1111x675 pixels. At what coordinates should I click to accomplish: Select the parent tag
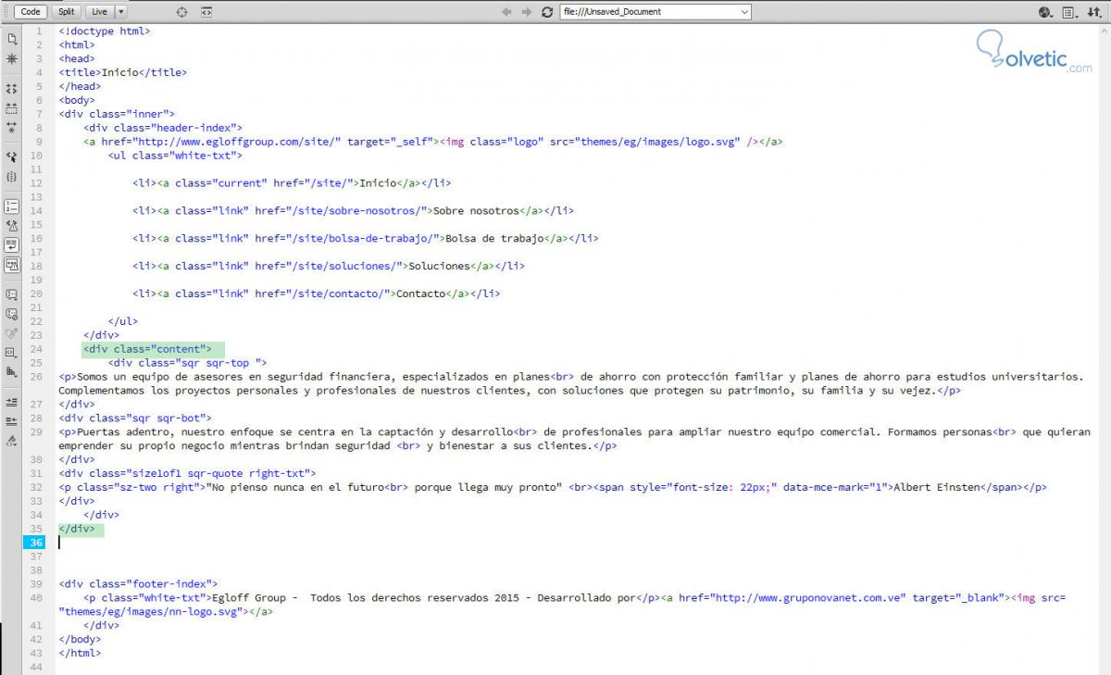point(12,156)
